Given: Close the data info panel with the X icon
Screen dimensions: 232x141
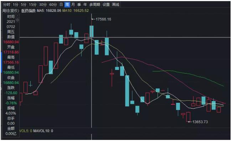Looking at the screenshot, I should point(17,16).
